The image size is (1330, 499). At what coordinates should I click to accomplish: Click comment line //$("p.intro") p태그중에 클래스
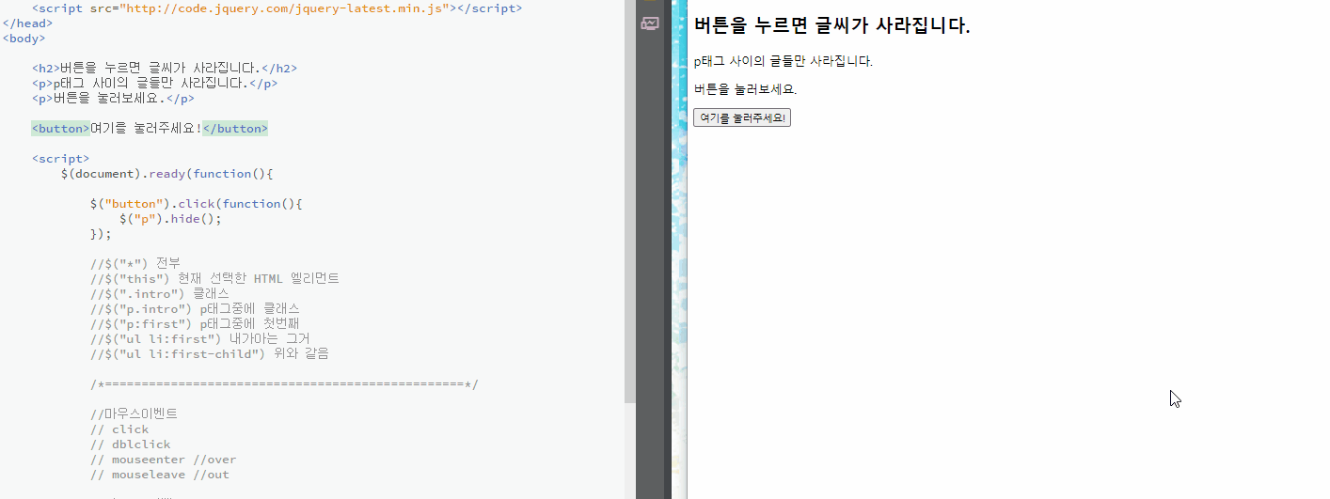pyautogui.click(x=195, y=308)
